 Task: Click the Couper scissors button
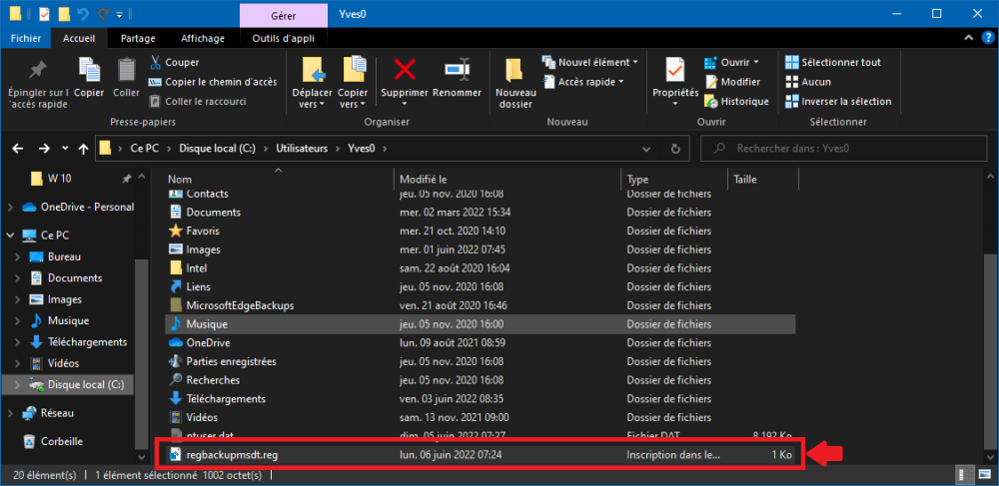[175, 62]
